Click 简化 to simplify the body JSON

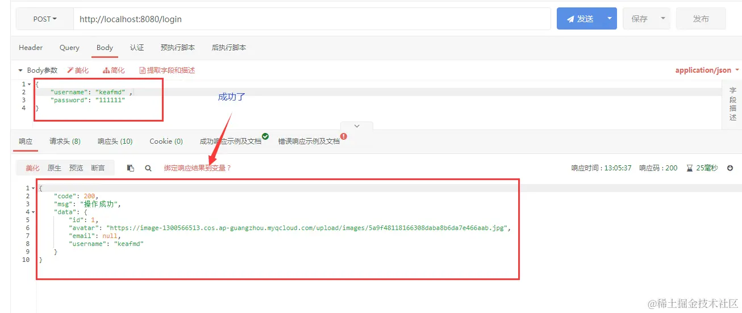click(114, 70)
